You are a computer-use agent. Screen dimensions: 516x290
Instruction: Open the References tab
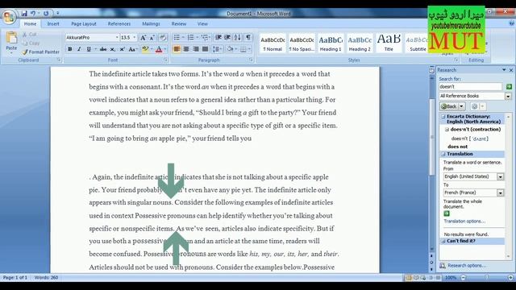(119, 23)
